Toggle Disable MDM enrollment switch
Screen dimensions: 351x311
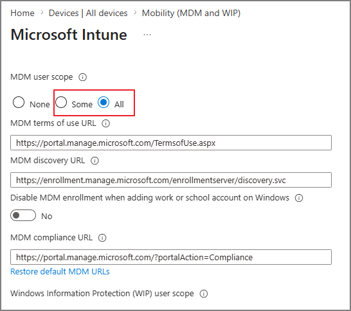pos(23,215)
